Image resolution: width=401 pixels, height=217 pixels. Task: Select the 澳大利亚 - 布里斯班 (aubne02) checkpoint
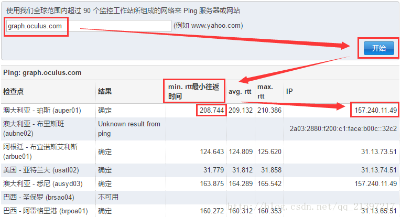coord(34,128)
